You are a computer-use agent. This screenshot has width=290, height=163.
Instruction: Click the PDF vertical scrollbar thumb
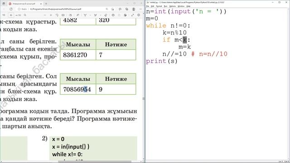(x=143, y=99)
